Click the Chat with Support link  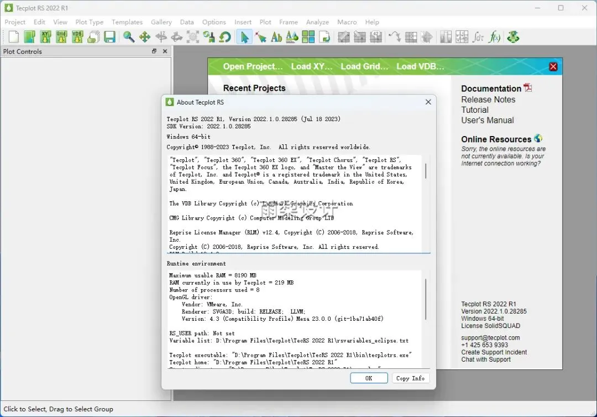tap(486, 359)
